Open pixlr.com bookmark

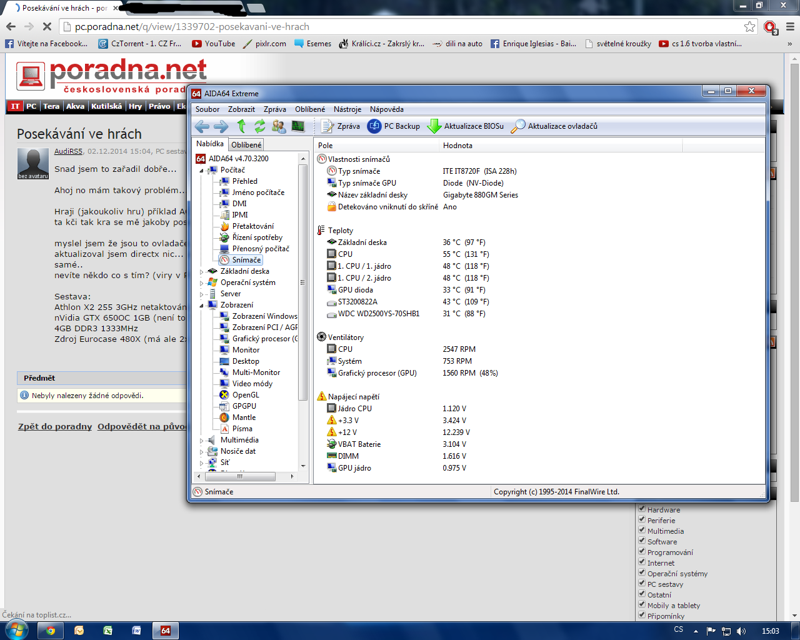pyautogui.click(x=264, y=44)
